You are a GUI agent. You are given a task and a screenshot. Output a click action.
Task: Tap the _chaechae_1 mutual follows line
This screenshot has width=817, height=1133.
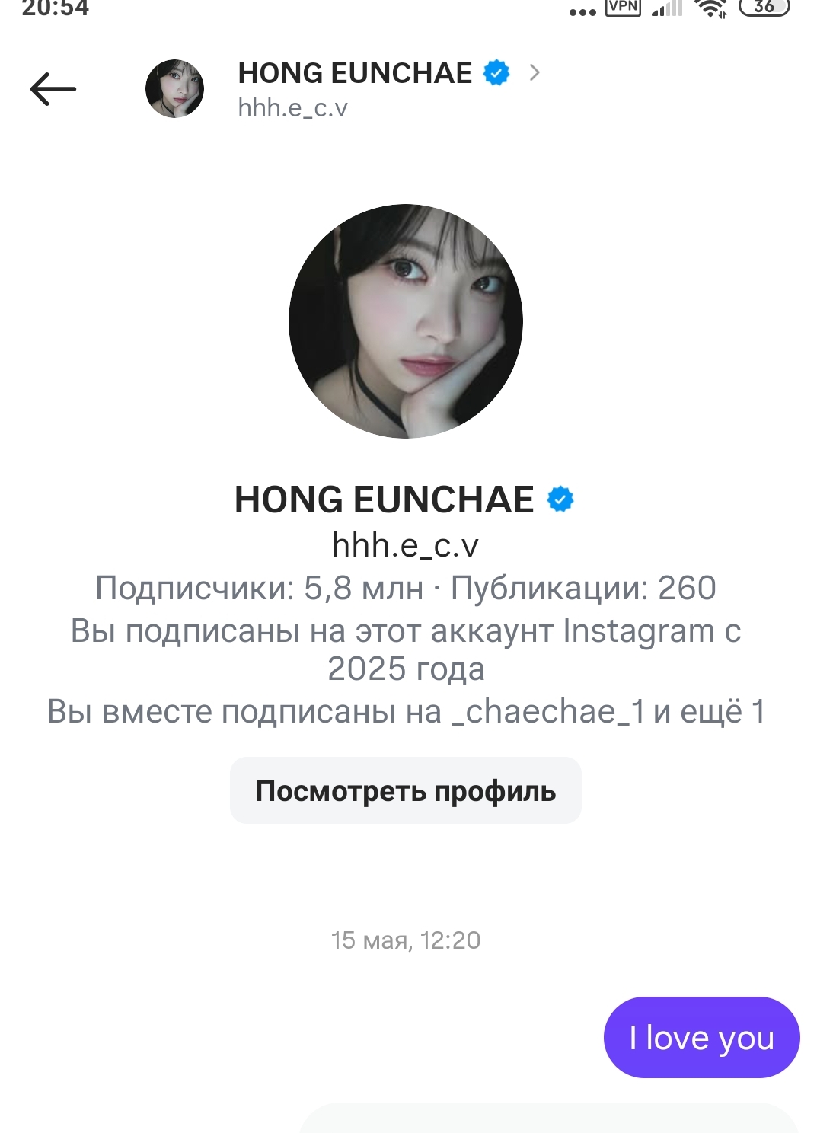click(406, 711)
